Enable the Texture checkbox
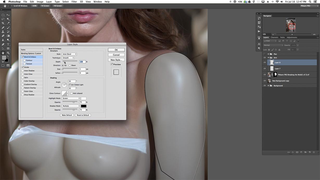 (24, 64)
